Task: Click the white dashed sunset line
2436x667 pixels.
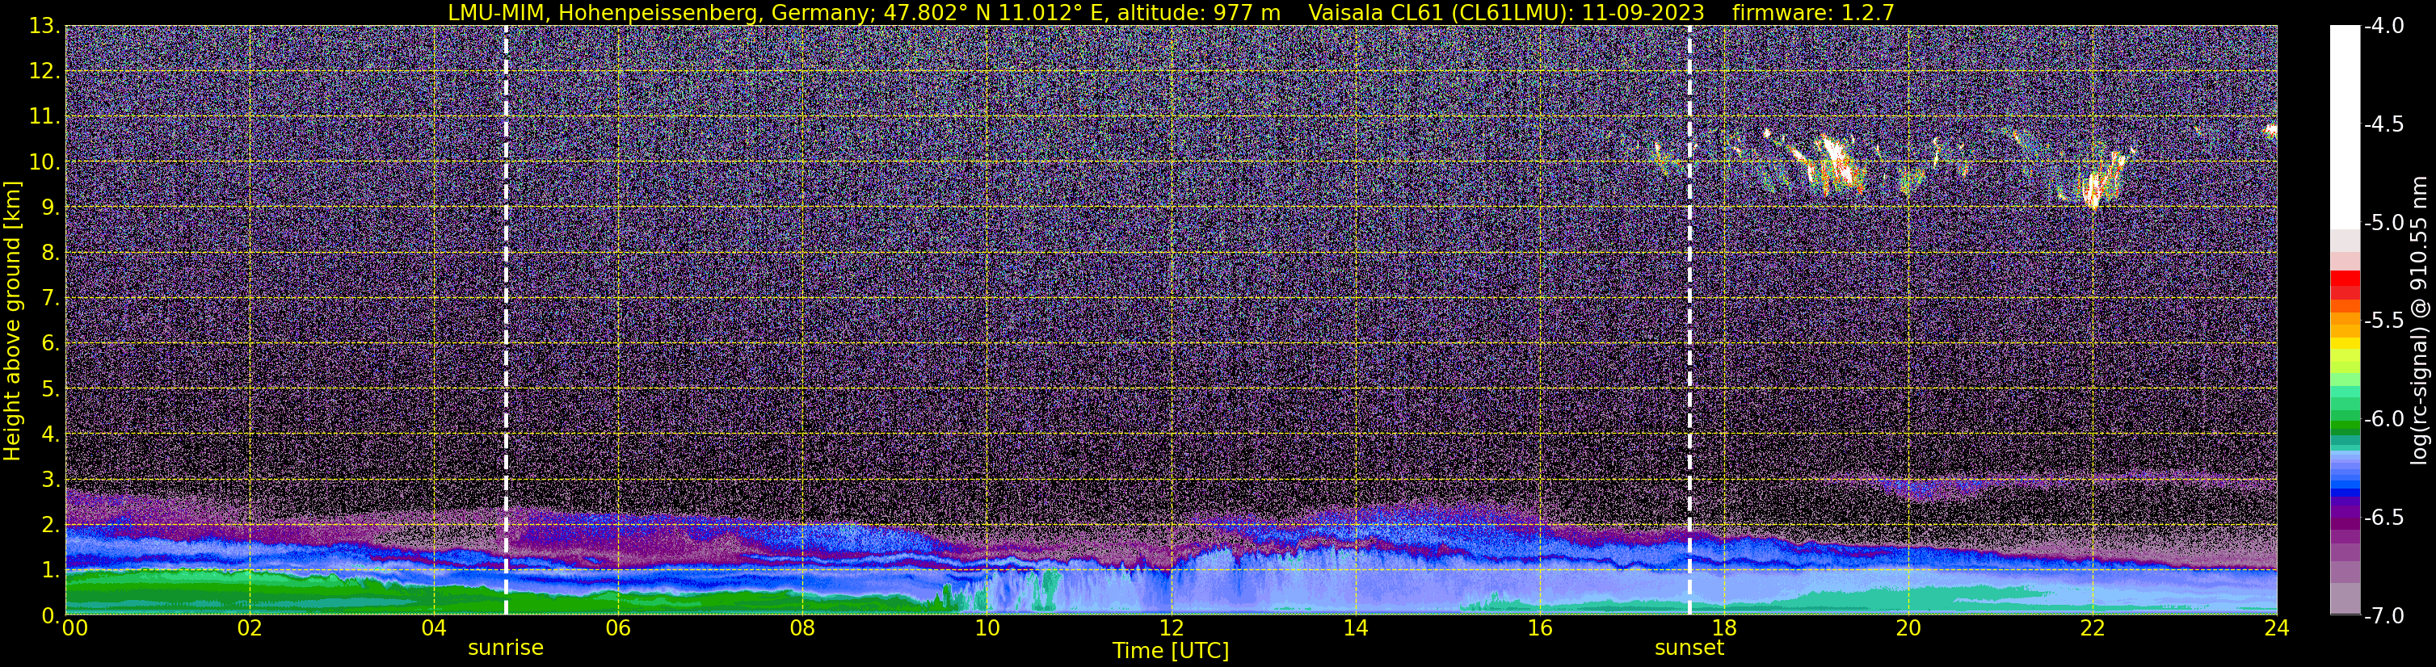Action: tap(1689, 321)
